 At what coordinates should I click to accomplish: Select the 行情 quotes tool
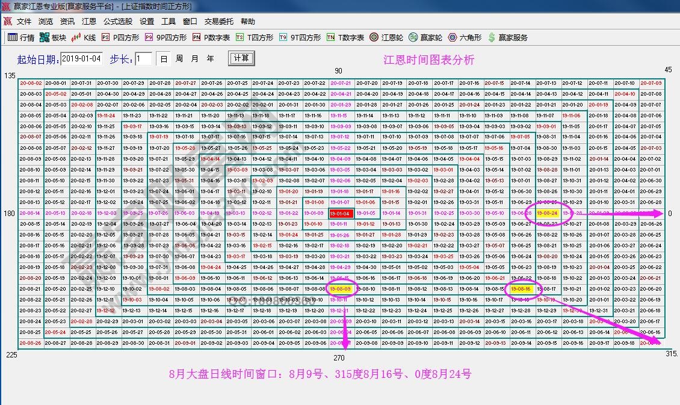pos(20,37)
